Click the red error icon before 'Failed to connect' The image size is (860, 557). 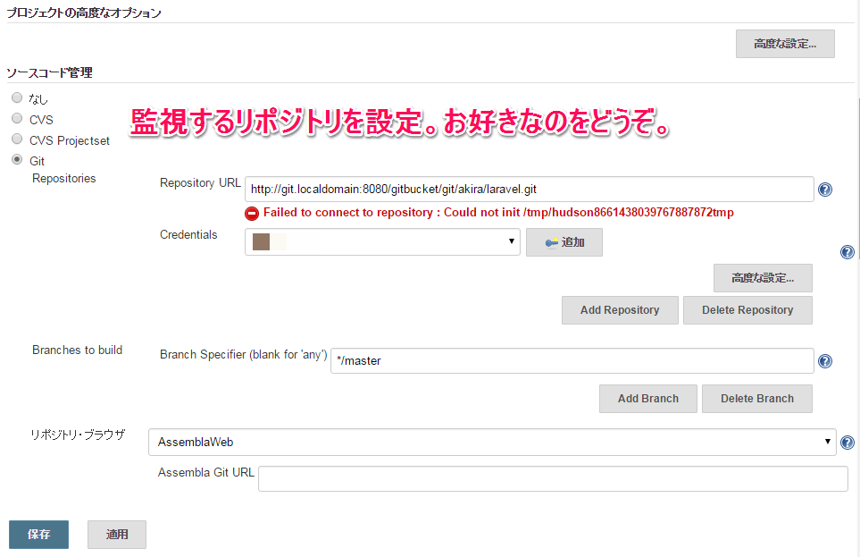click(252, 214)
